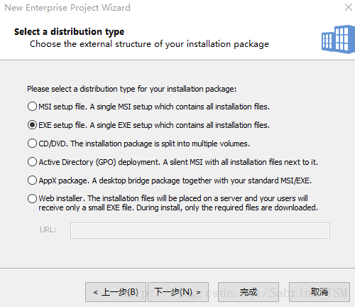The height and width of the screenshot is (307, 355).
Task: Enable the Web installer radio option
Action: pos(32,198)
